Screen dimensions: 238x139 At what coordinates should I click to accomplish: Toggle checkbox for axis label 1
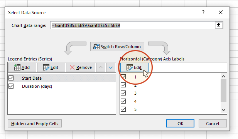point(123,77)
